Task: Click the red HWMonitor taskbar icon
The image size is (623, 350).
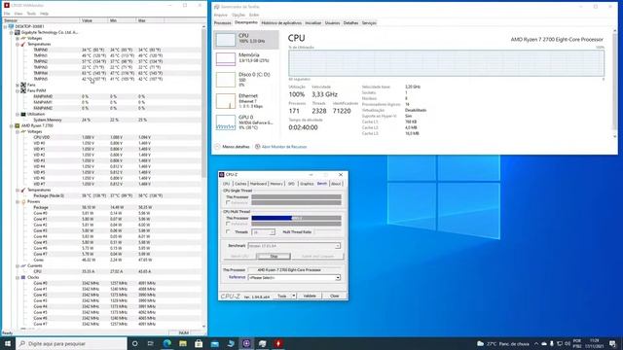Action: pos(278,343)
